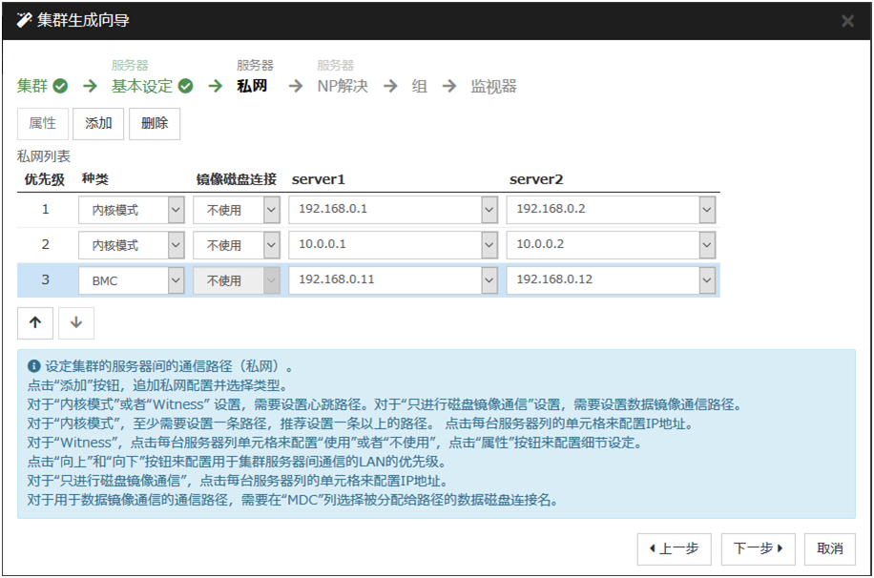
Task: Select the server1 field 192.168.0.11
Action: pyautogui.click(x=386, y=280)
